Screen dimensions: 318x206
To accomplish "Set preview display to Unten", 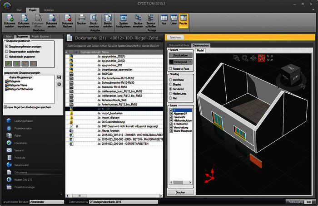I will coord(174,19).
